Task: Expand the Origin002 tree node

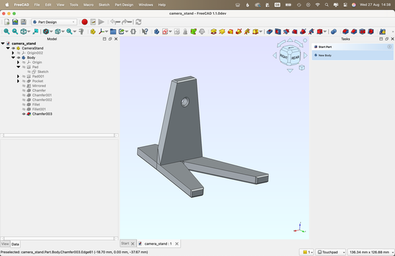Action: (13, 53)
